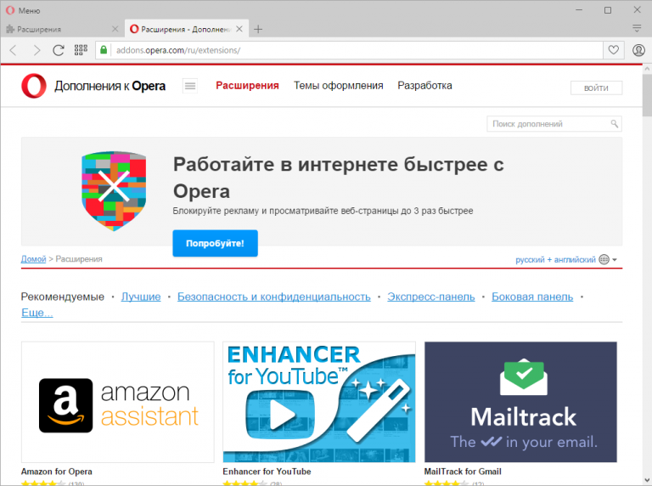Open the amazon assistant extension thumbnail

118,402
